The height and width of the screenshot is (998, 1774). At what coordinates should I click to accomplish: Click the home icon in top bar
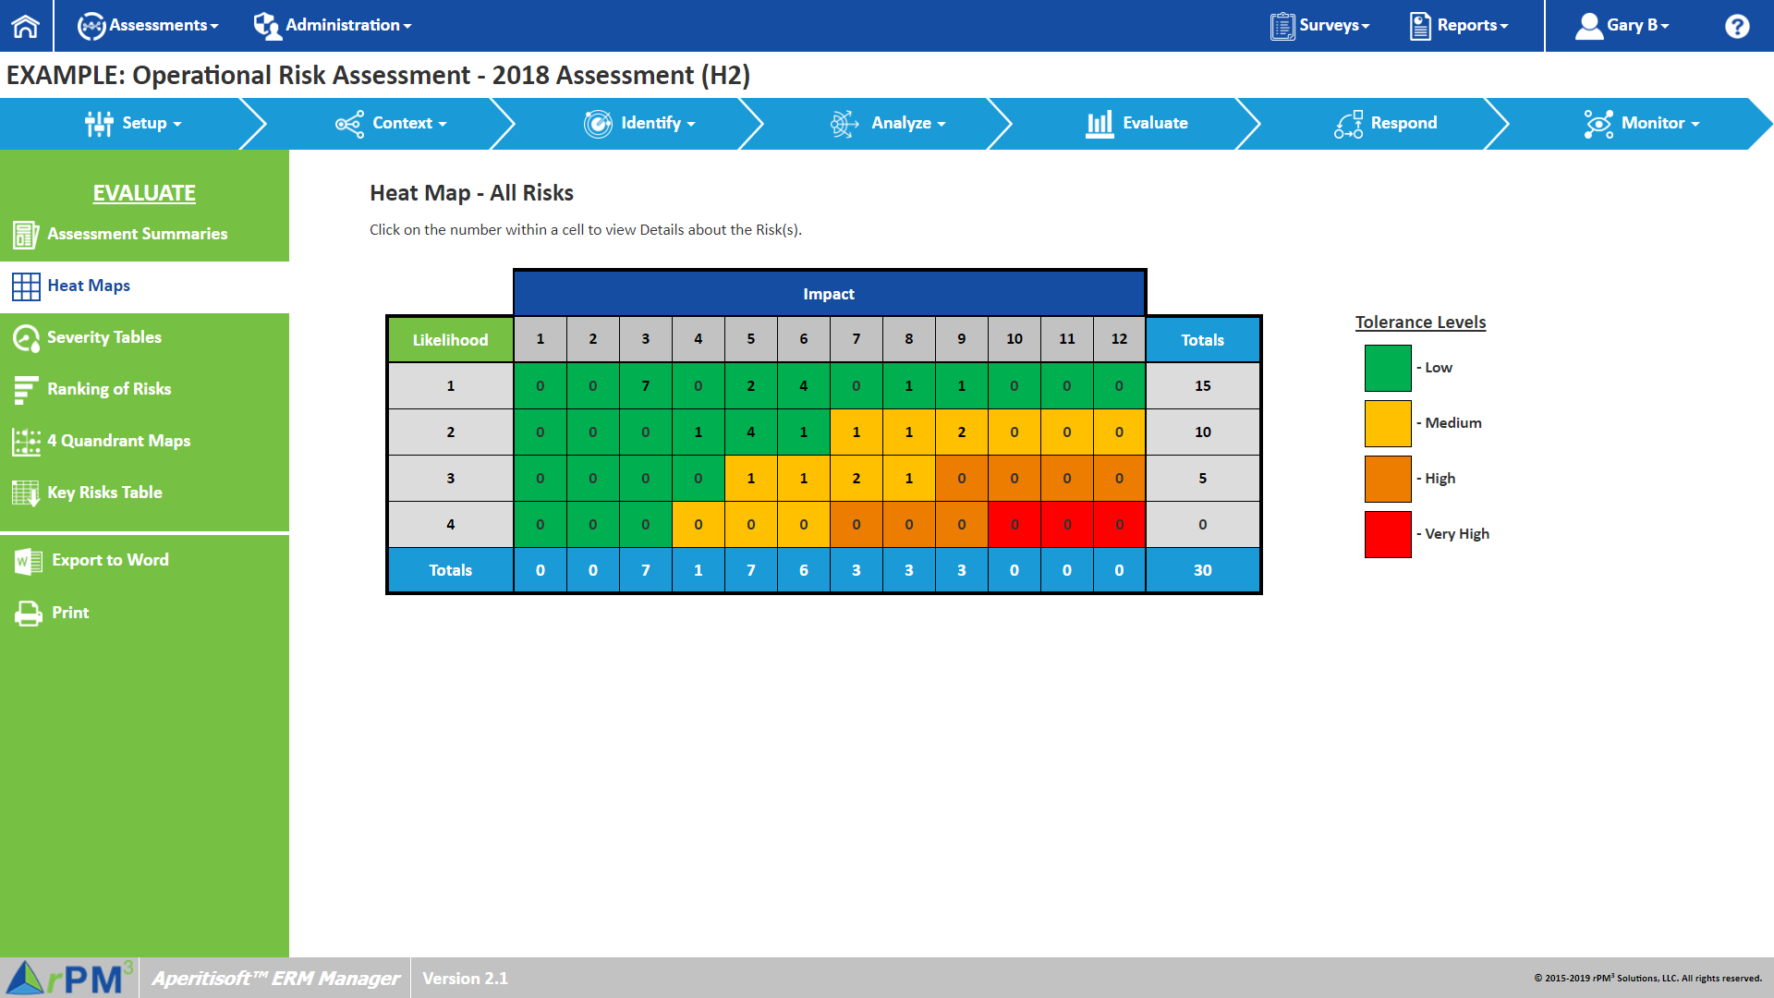click(26, 26)
